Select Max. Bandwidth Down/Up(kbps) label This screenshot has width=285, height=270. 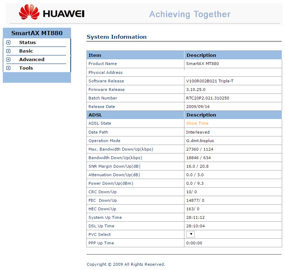pyautogui.click(x=121, y=149)
